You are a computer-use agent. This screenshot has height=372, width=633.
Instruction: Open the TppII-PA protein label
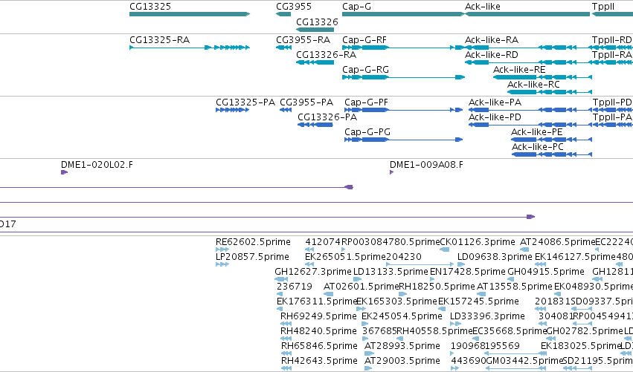[x=612, y=117]
